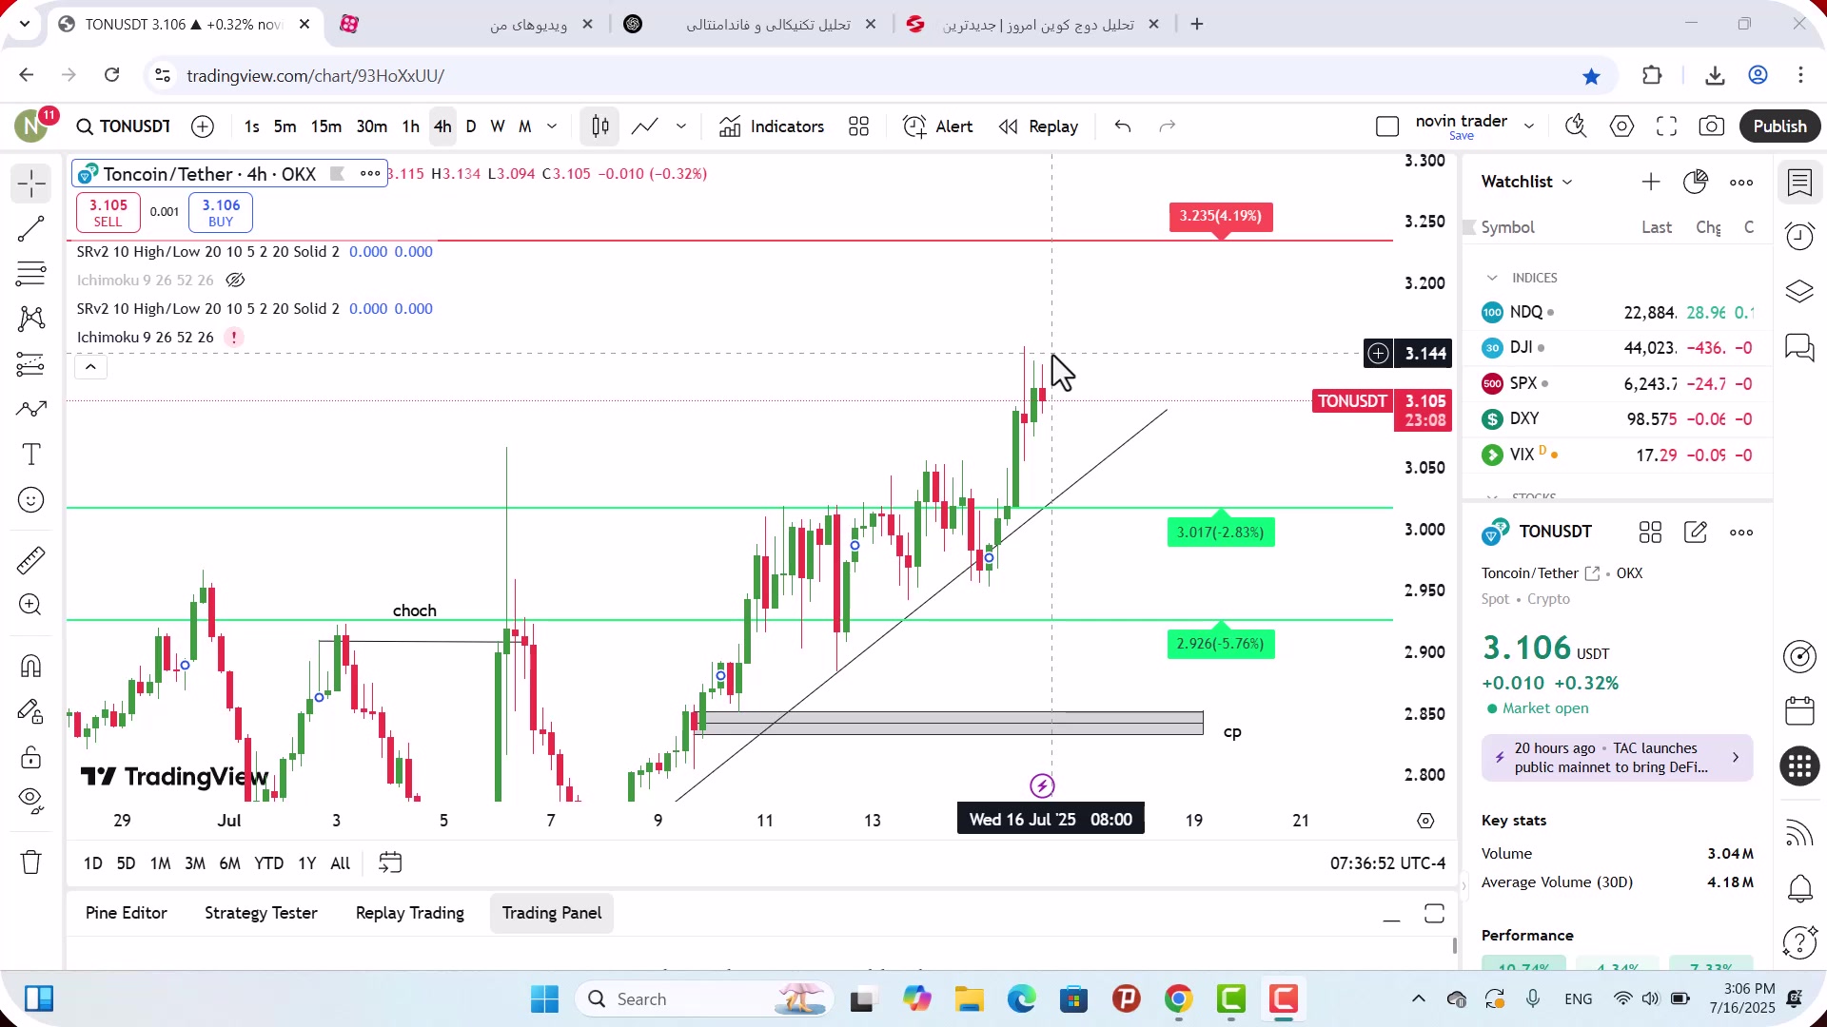Image resolution: width=1827 pixels, height=1027 pixels.
Task: Select the DXY row in watchlist
Action: tap(1617, 419)
